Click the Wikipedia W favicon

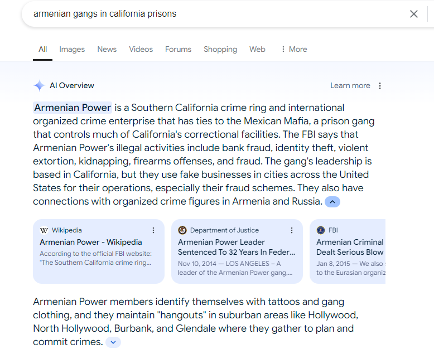pyautogui.click(x=44, y=230)
